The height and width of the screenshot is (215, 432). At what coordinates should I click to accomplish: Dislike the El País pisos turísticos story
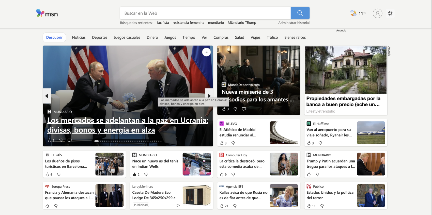[x=59, y=174]
